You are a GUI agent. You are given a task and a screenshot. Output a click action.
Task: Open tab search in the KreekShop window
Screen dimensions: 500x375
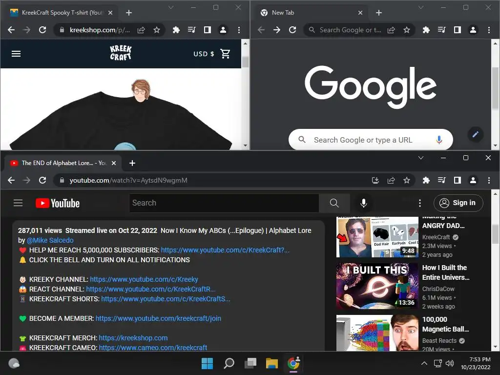click(x=171, y=7)
